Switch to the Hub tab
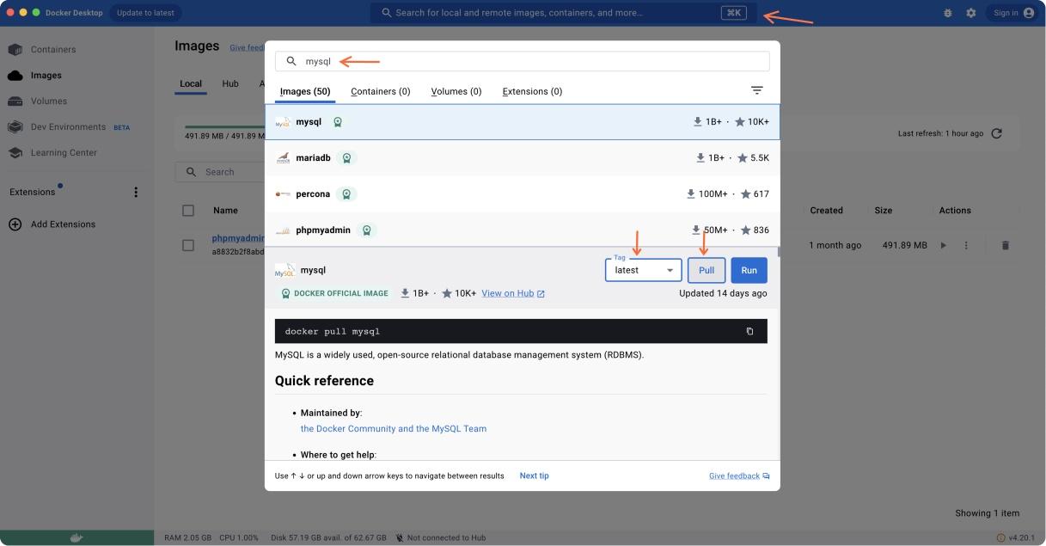The width and height of the screenshot is (1046, 546). pyautogui.click(x=229, y=84)
